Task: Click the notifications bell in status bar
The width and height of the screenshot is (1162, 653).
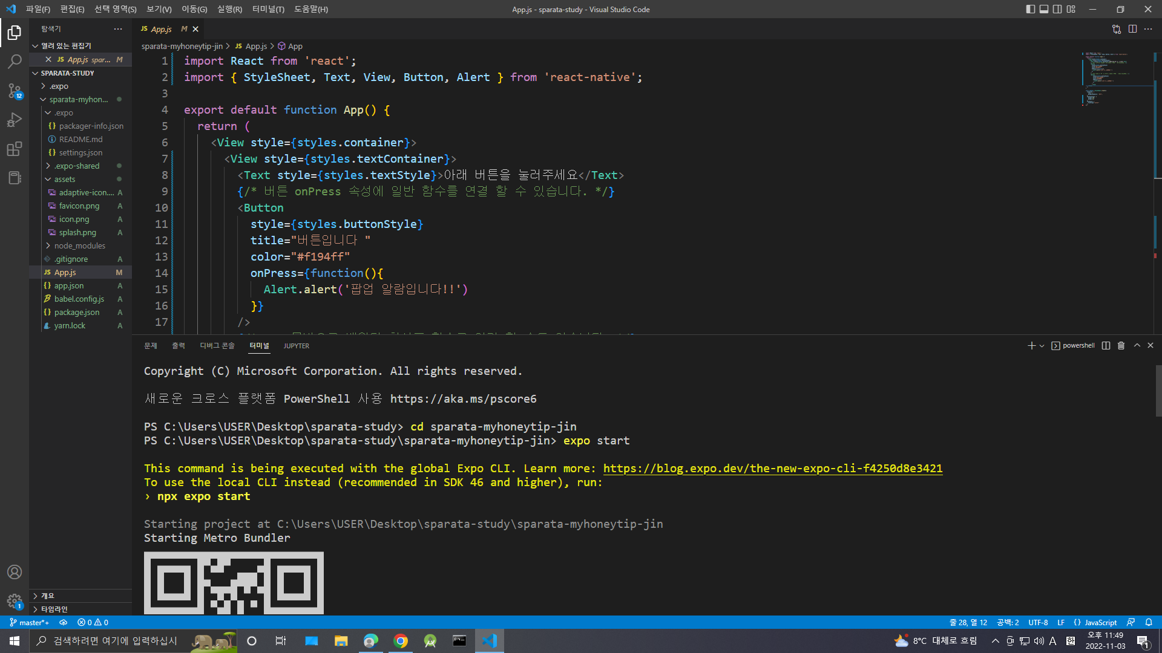Action: (x=1149, y=622)
